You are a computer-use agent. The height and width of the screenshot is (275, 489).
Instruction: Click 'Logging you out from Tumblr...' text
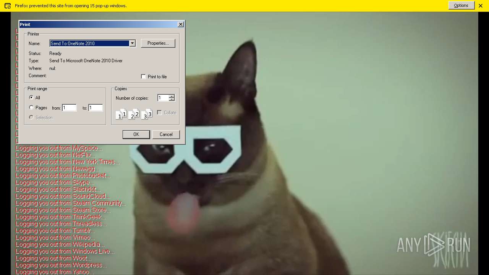click(x=55, y=231)
